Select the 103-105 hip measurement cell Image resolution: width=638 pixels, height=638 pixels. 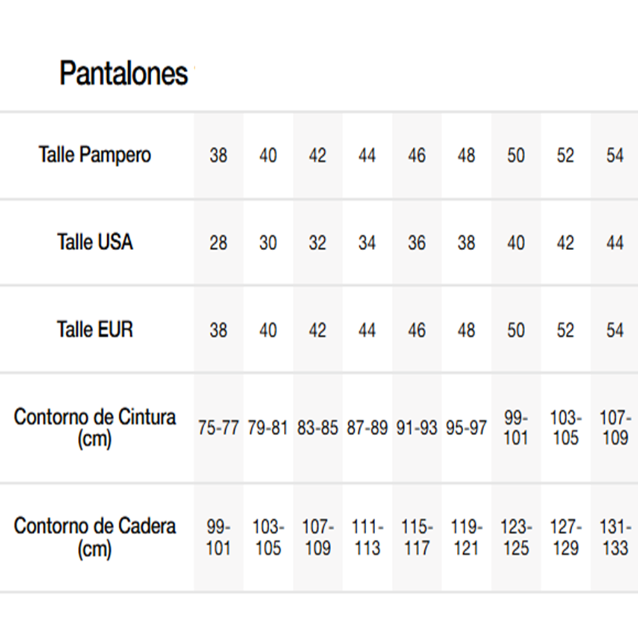(268, 538)
